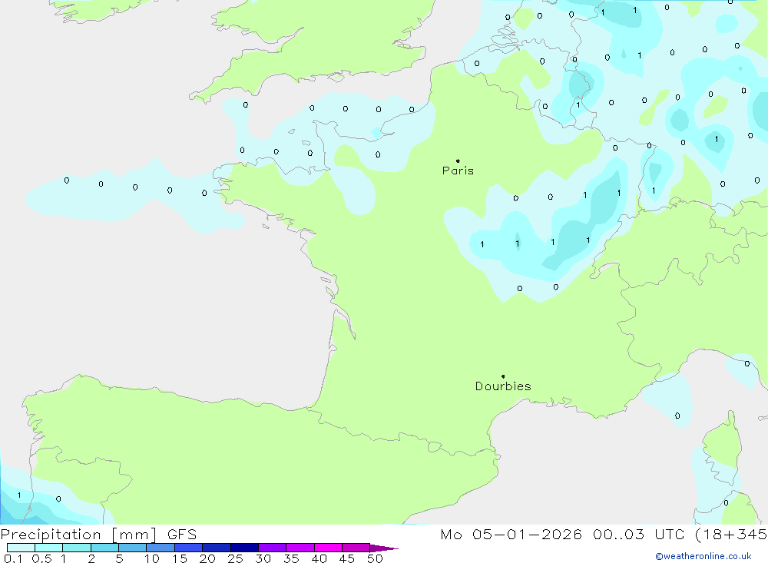The width and height of the screenshot is (768, 563).
Task: Click the 25 legend scale value
Action: (236, 558)
